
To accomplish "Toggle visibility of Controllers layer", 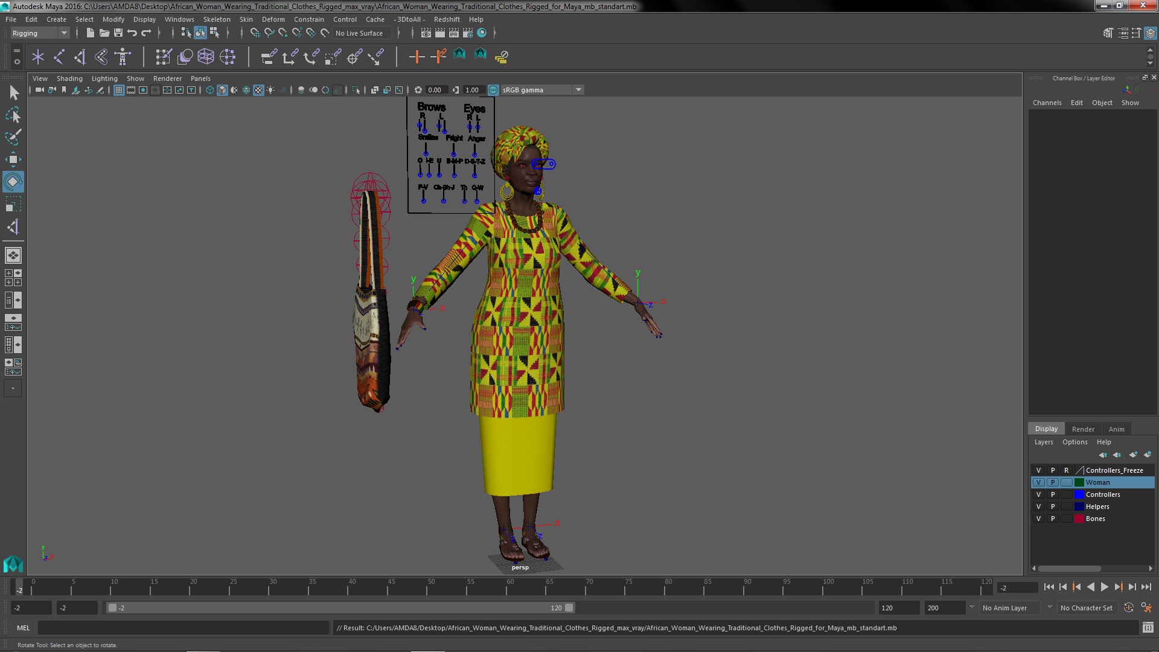I will pos(1039,494).
